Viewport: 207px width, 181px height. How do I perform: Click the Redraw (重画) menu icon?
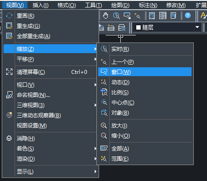pos(9,15)
